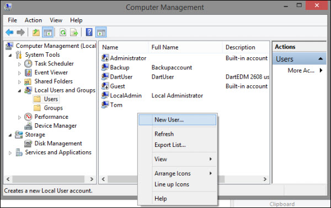Screen dimensions: 331x208
Task: Collapse the Users section in Actions pane
Action: tap(321, 59)
